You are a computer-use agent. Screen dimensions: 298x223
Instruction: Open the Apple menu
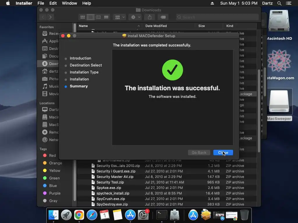point(8,3)
